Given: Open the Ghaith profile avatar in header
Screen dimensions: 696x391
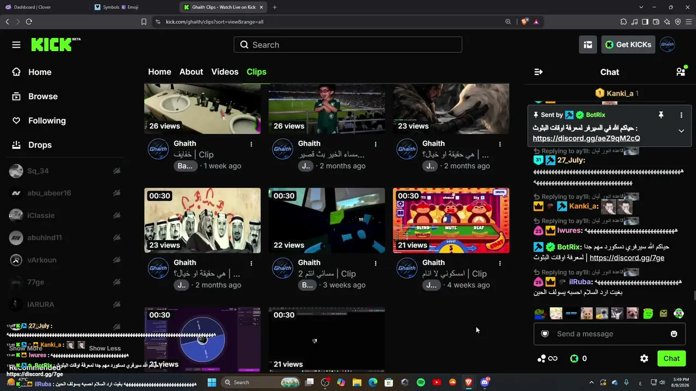Looking at the screenshot, I should 667,45.
